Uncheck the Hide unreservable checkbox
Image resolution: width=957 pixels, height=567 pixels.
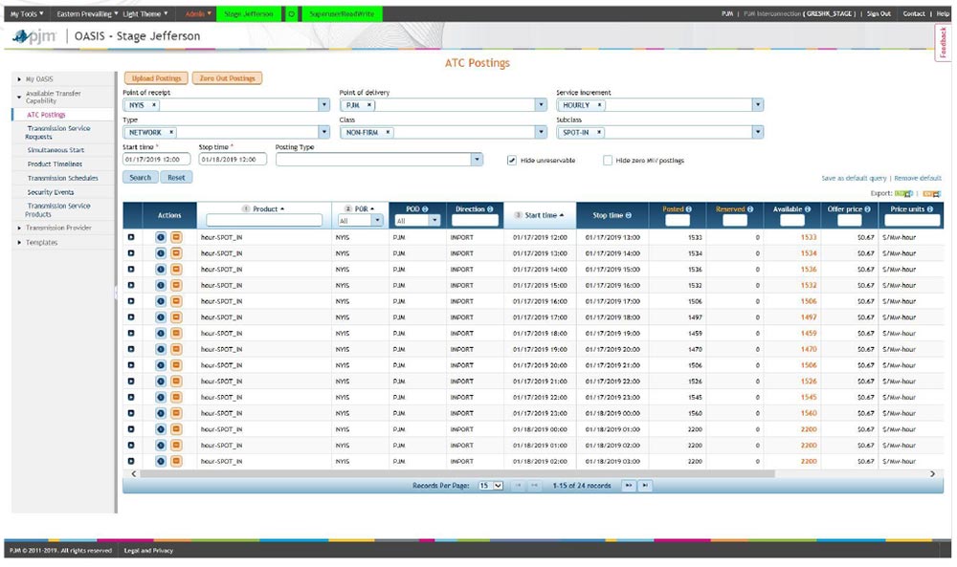coord(513,161)
